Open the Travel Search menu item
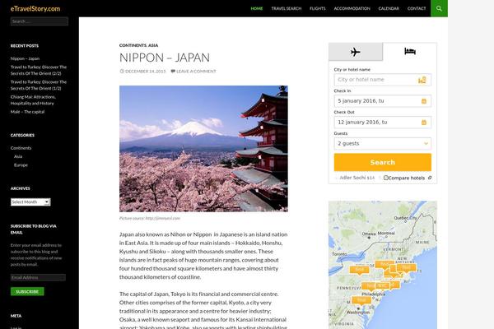The image size is (494, 329). (287, 8)
